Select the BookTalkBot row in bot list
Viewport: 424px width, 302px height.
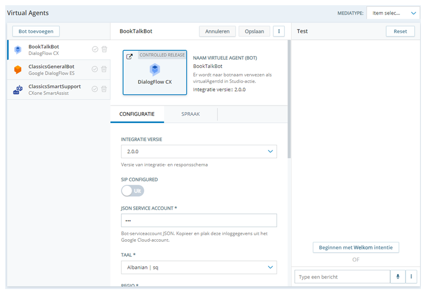point(59,50)
